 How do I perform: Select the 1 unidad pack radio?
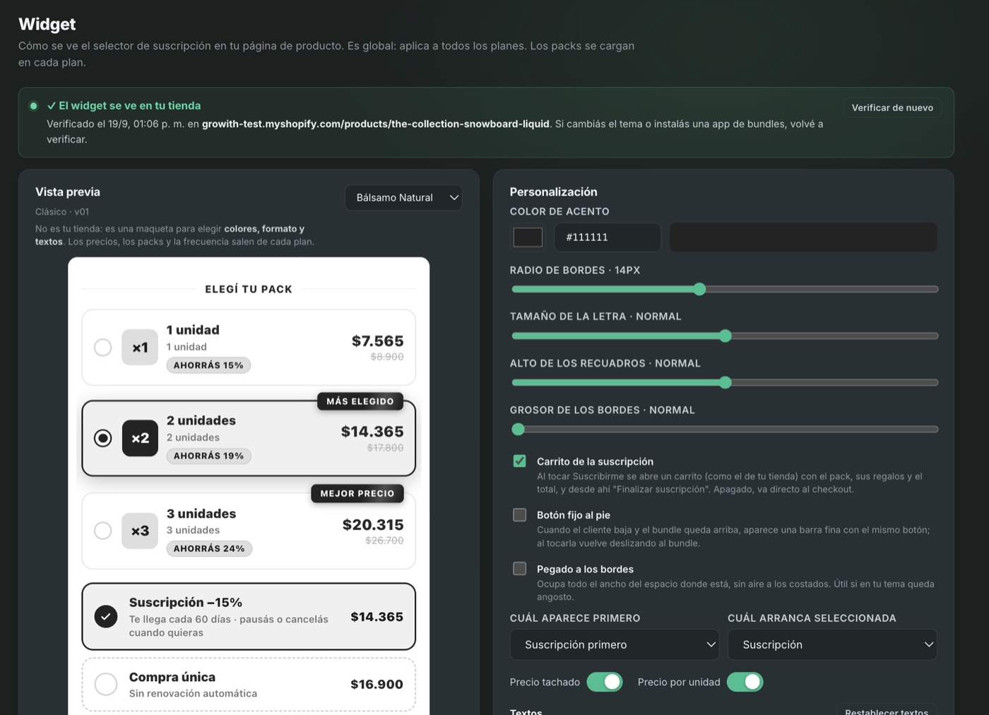point(103,348)
